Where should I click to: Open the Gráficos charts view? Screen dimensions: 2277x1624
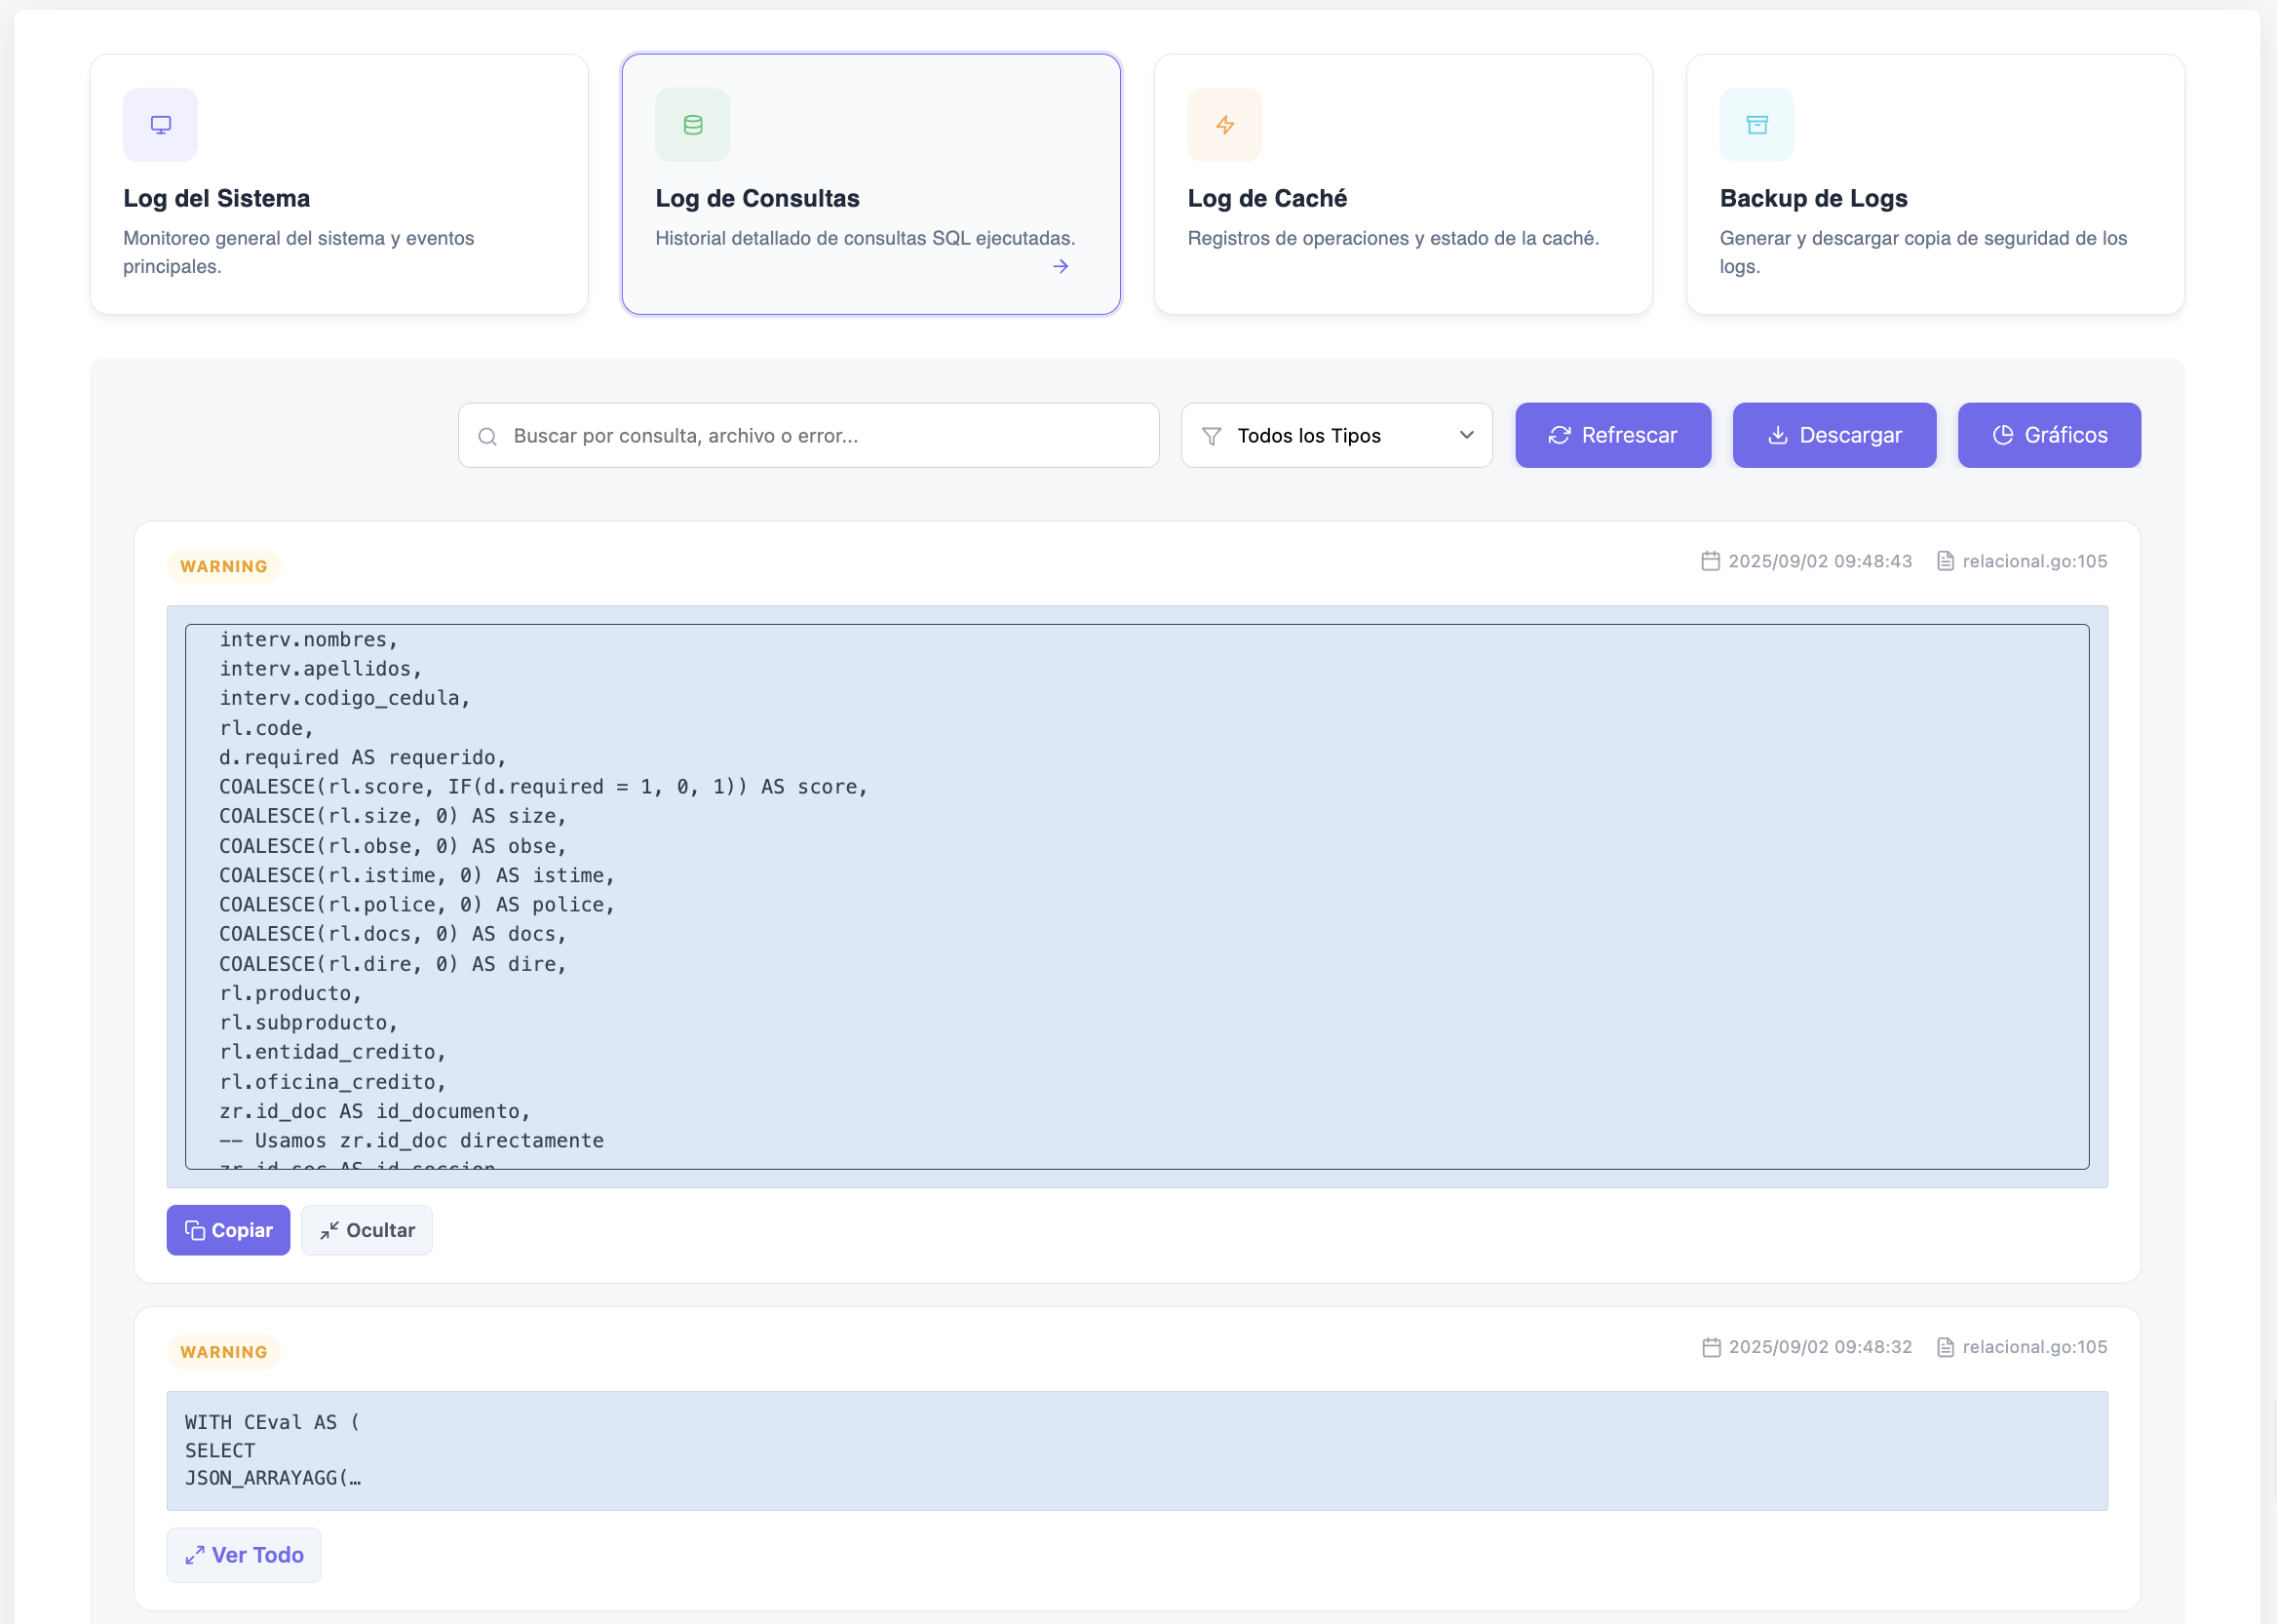2048,435
